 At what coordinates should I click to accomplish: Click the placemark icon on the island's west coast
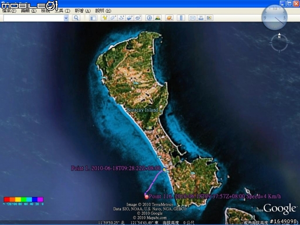104,78
